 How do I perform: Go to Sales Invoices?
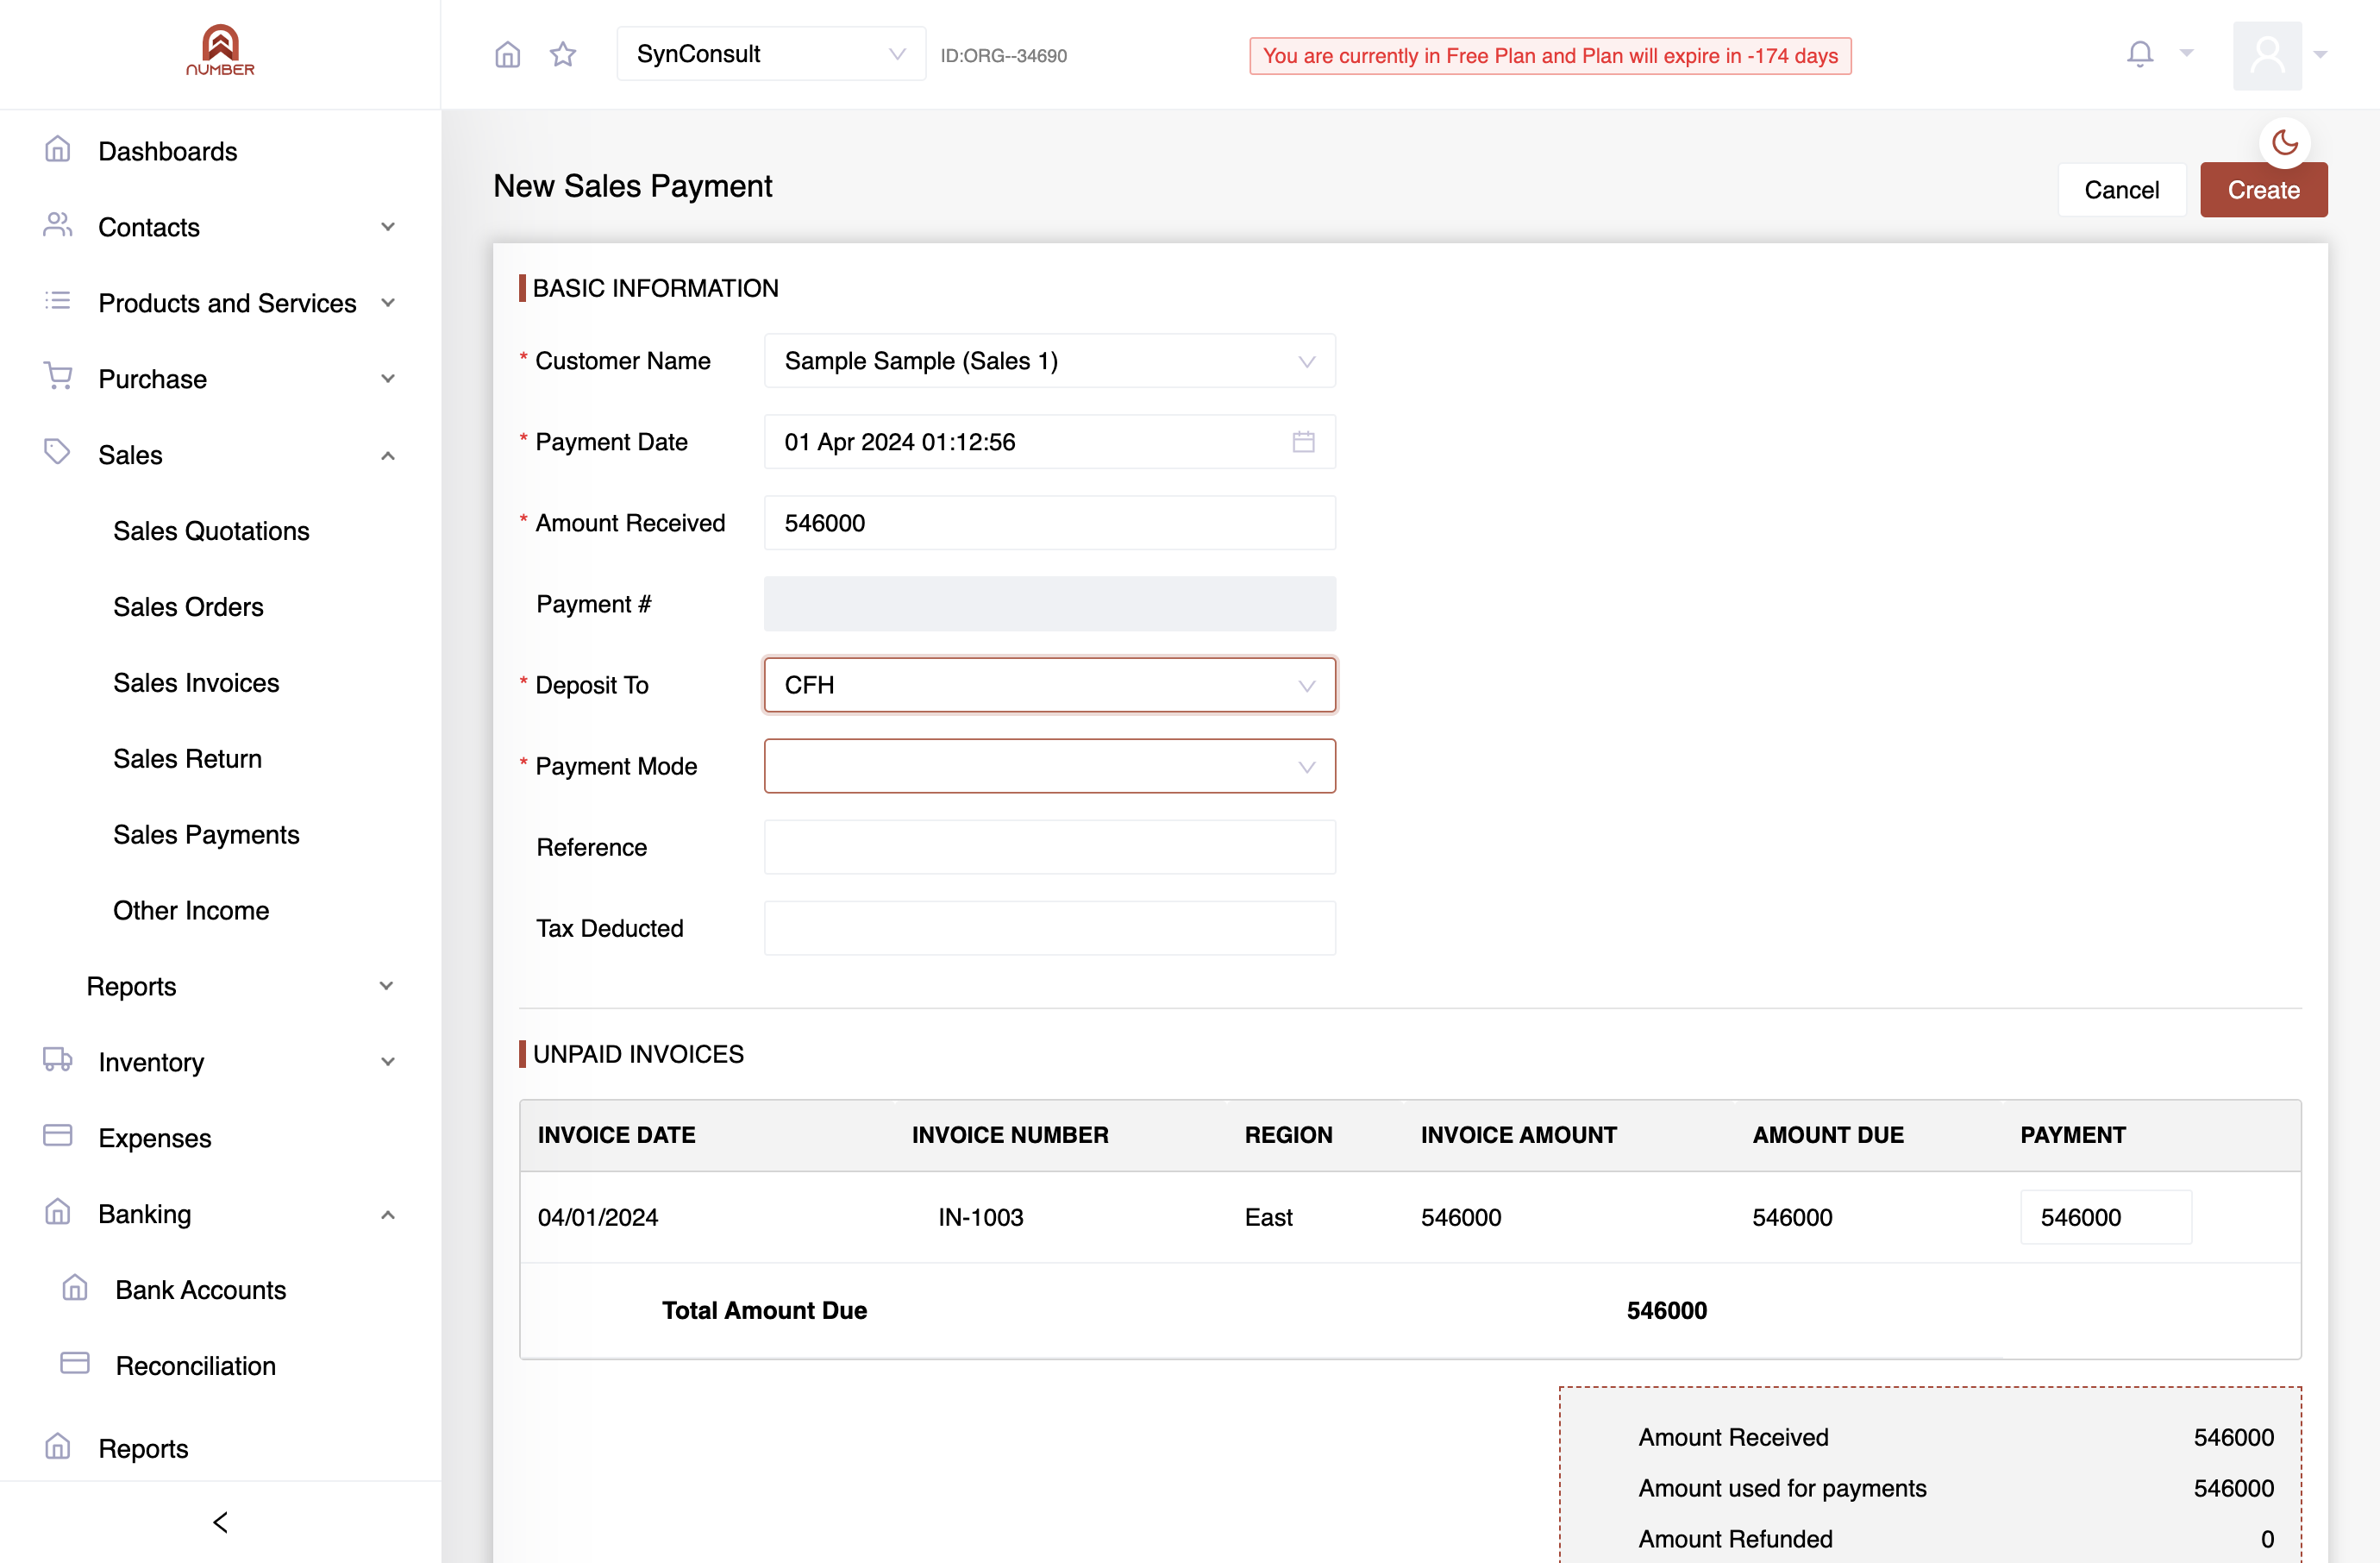tap(196, 683)
